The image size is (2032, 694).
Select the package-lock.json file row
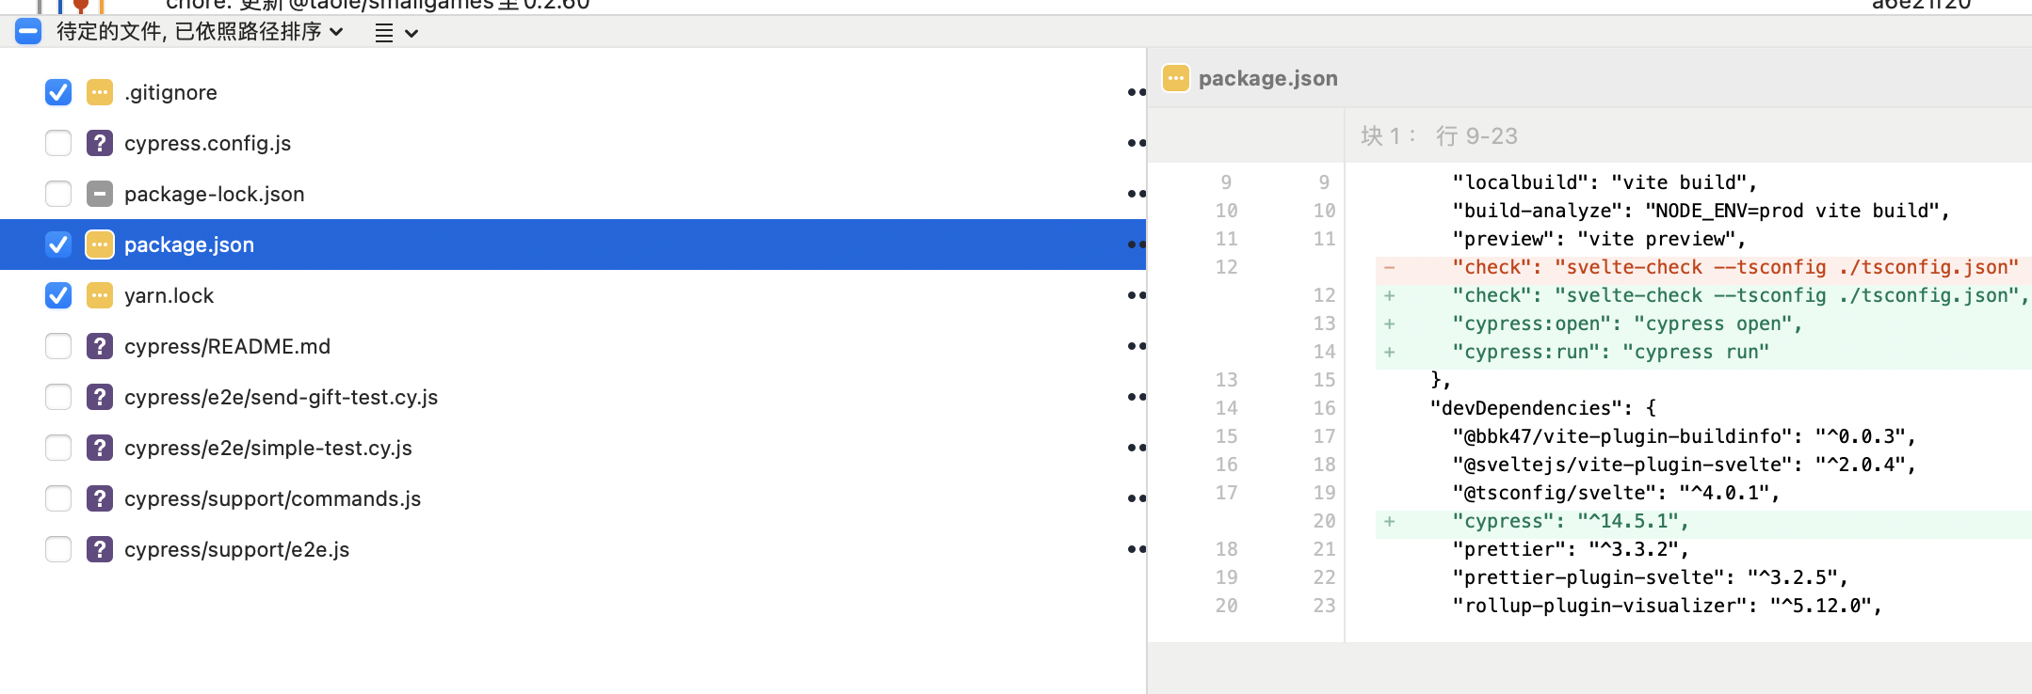pyautogui.click(x=214, y=194)
